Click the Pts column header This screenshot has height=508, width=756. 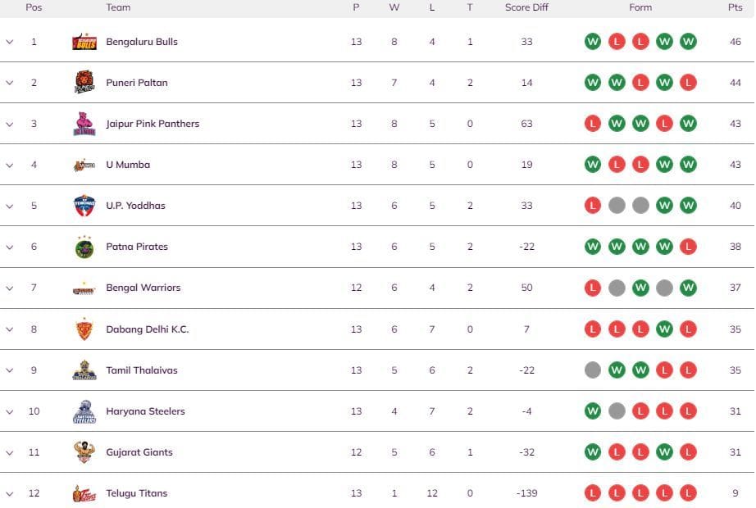(735, 7)
